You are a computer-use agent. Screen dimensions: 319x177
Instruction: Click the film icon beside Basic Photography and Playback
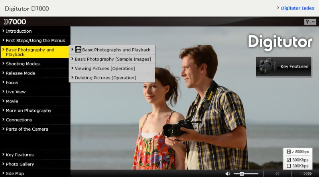coord(78,49)
